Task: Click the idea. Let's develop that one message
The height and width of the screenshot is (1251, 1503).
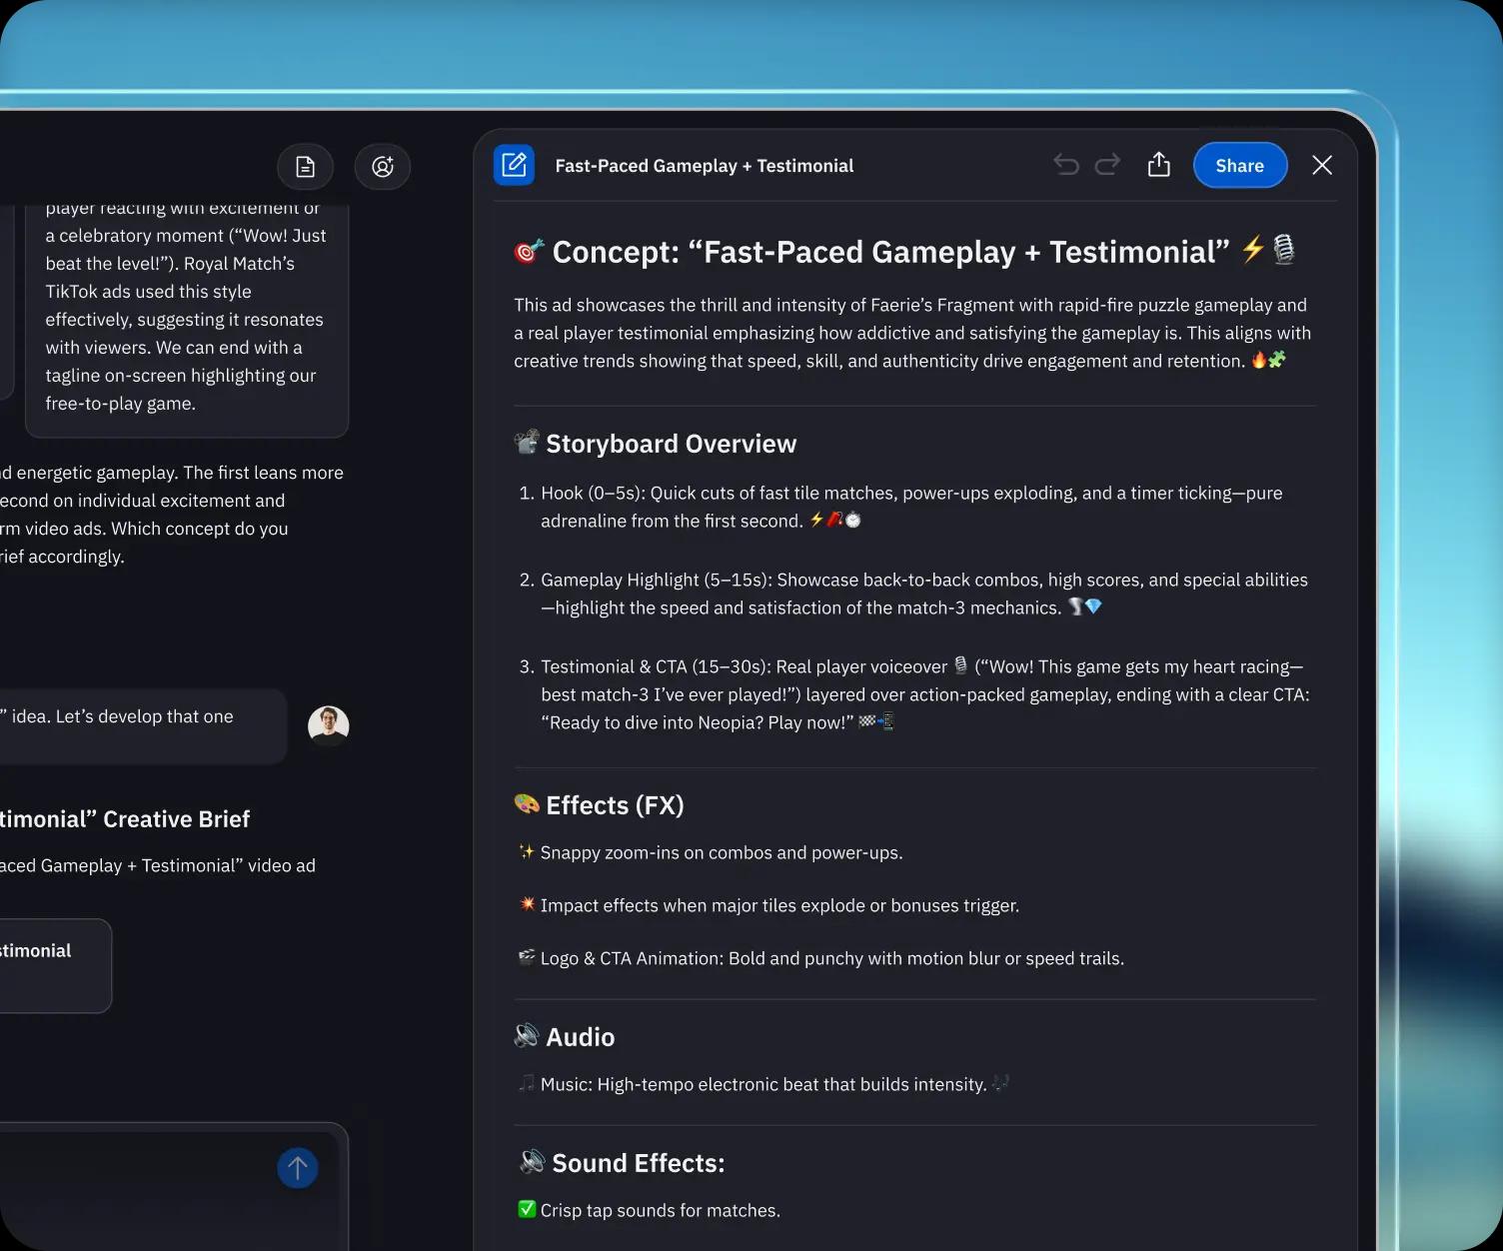Action: [x=143, y=725]
